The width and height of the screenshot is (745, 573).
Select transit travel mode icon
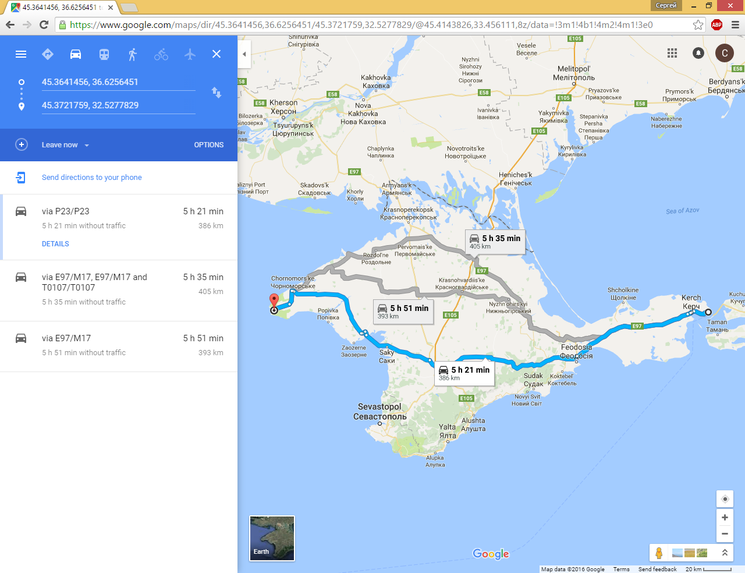click(x=104, y=54)
